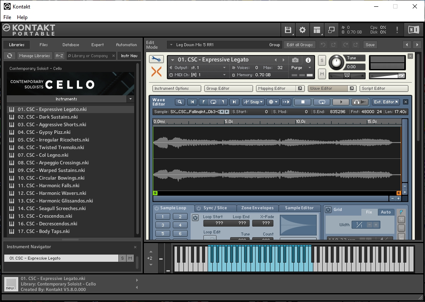Toggle headphone audition button
This screenshot has height=302, width=425.
[360, 102]
